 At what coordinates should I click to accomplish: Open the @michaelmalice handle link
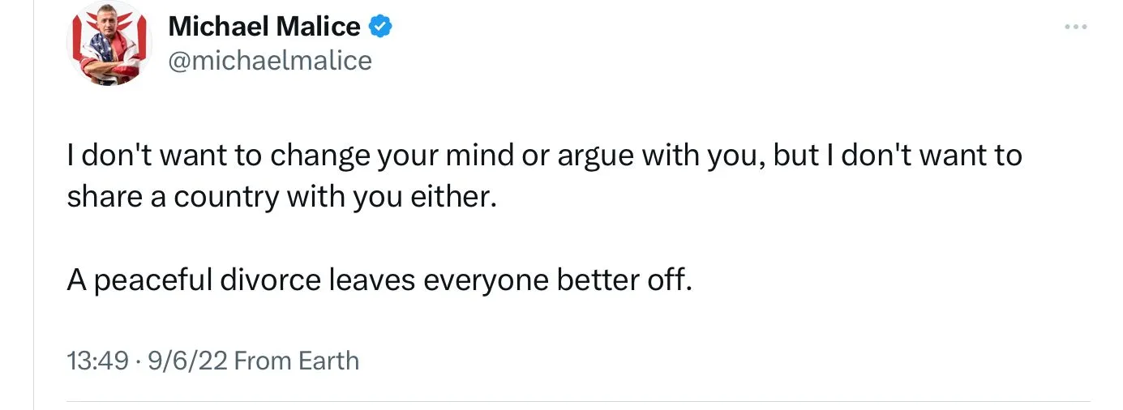pos(269,61)
